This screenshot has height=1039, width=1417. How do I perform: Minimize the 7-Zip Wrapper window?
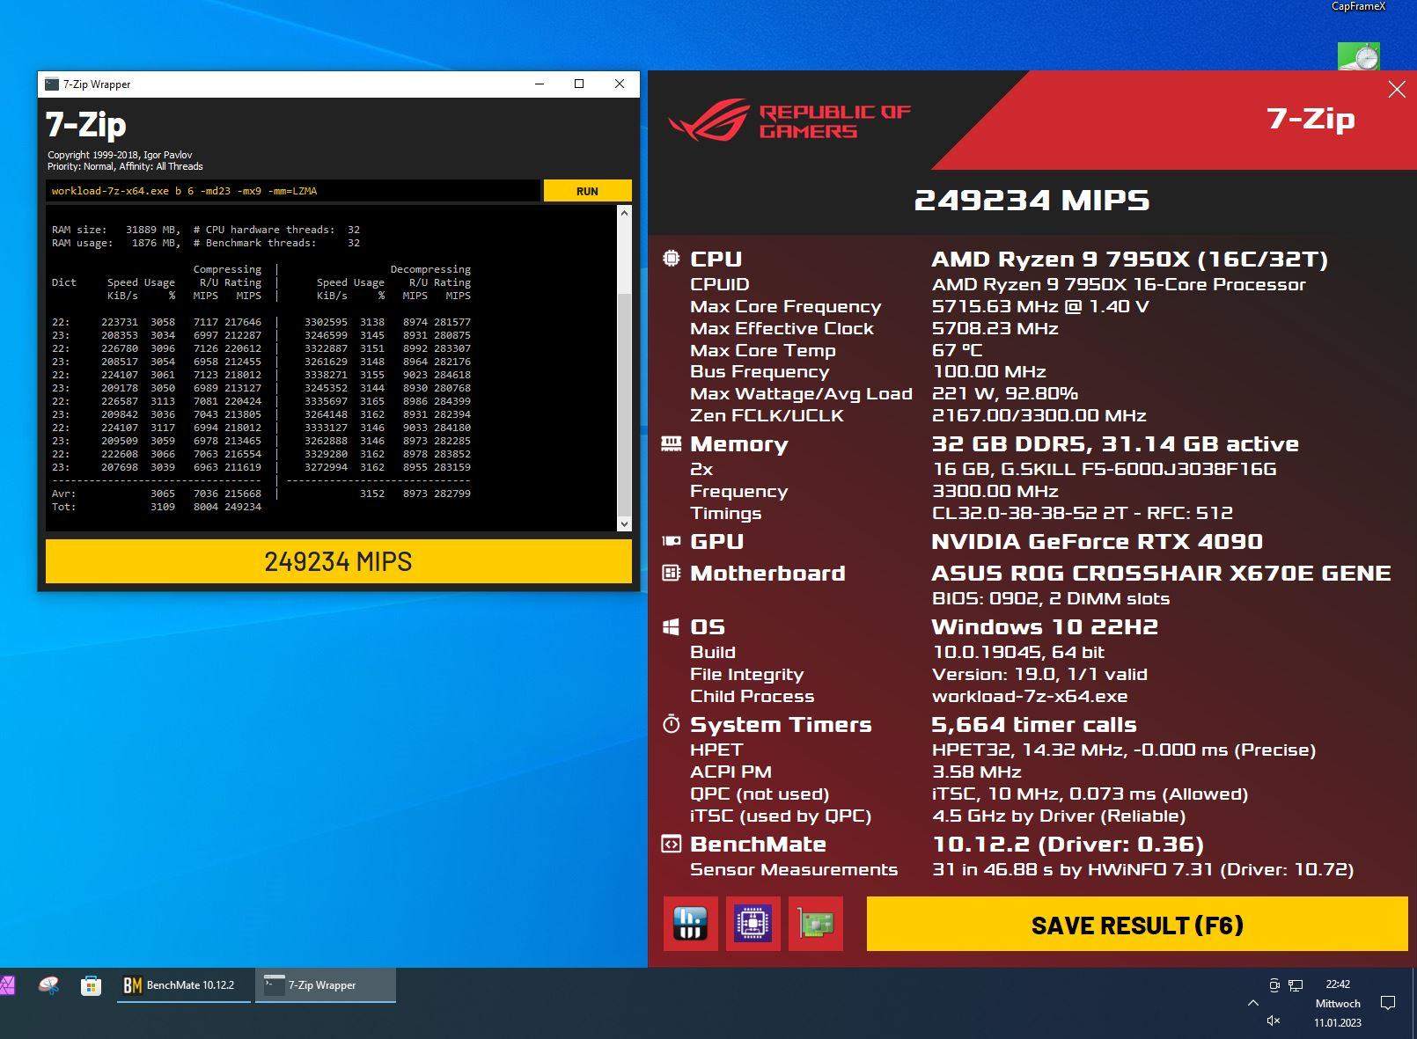540,84
